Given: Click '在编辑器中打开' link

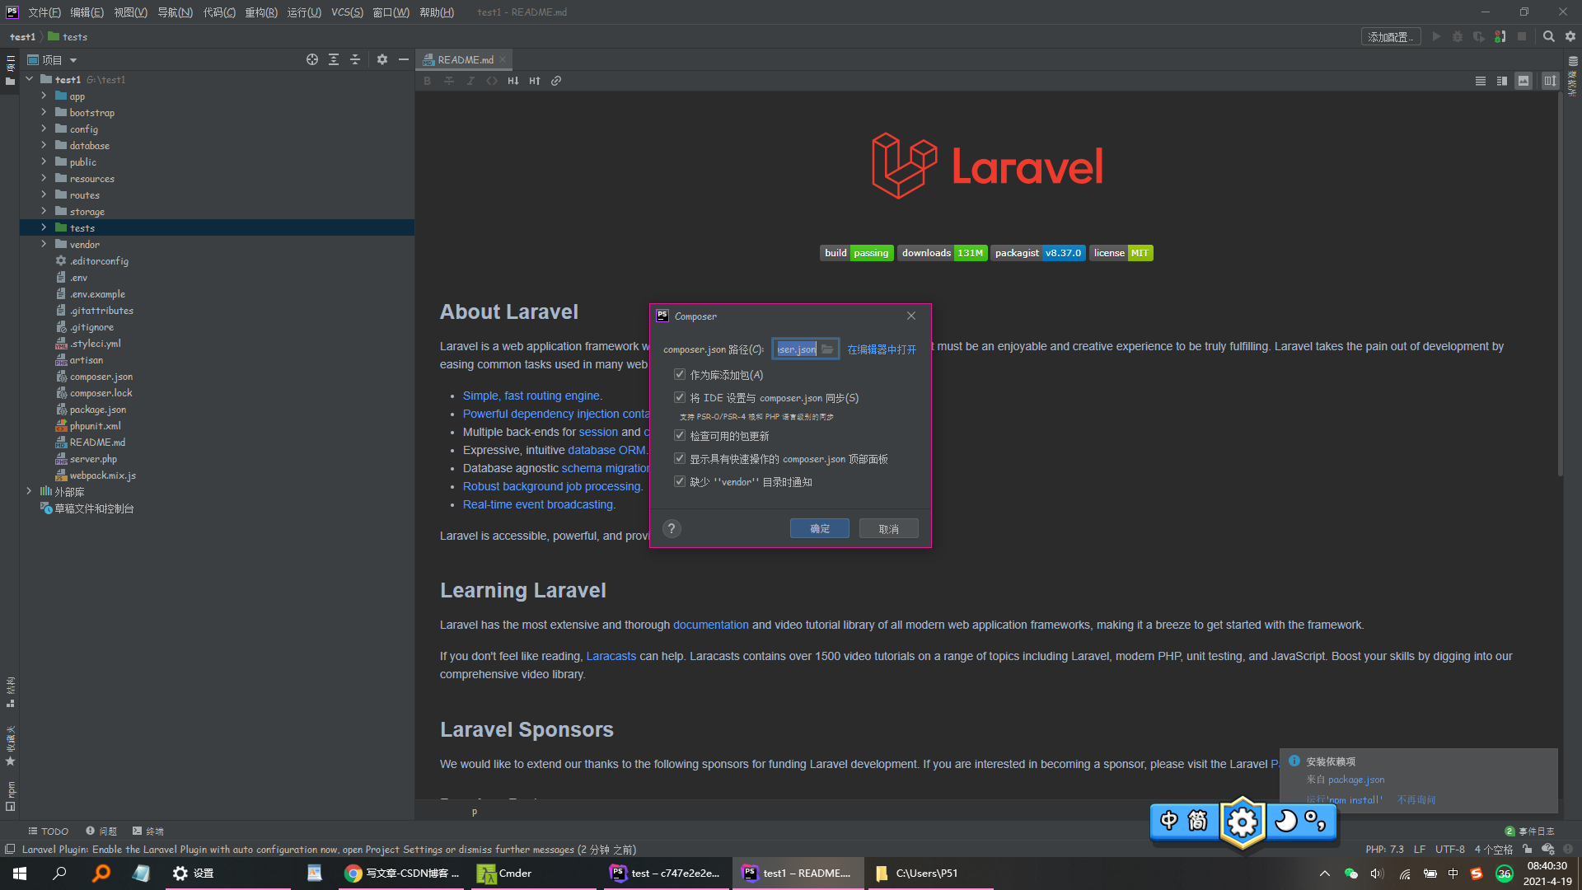Looking at the screenshot, I should pos(882,350).
